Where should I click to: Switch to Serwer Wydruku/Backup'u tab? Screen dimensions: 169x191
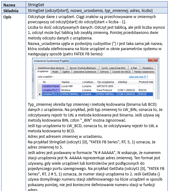pyautogui.click(x=83, y=68)
